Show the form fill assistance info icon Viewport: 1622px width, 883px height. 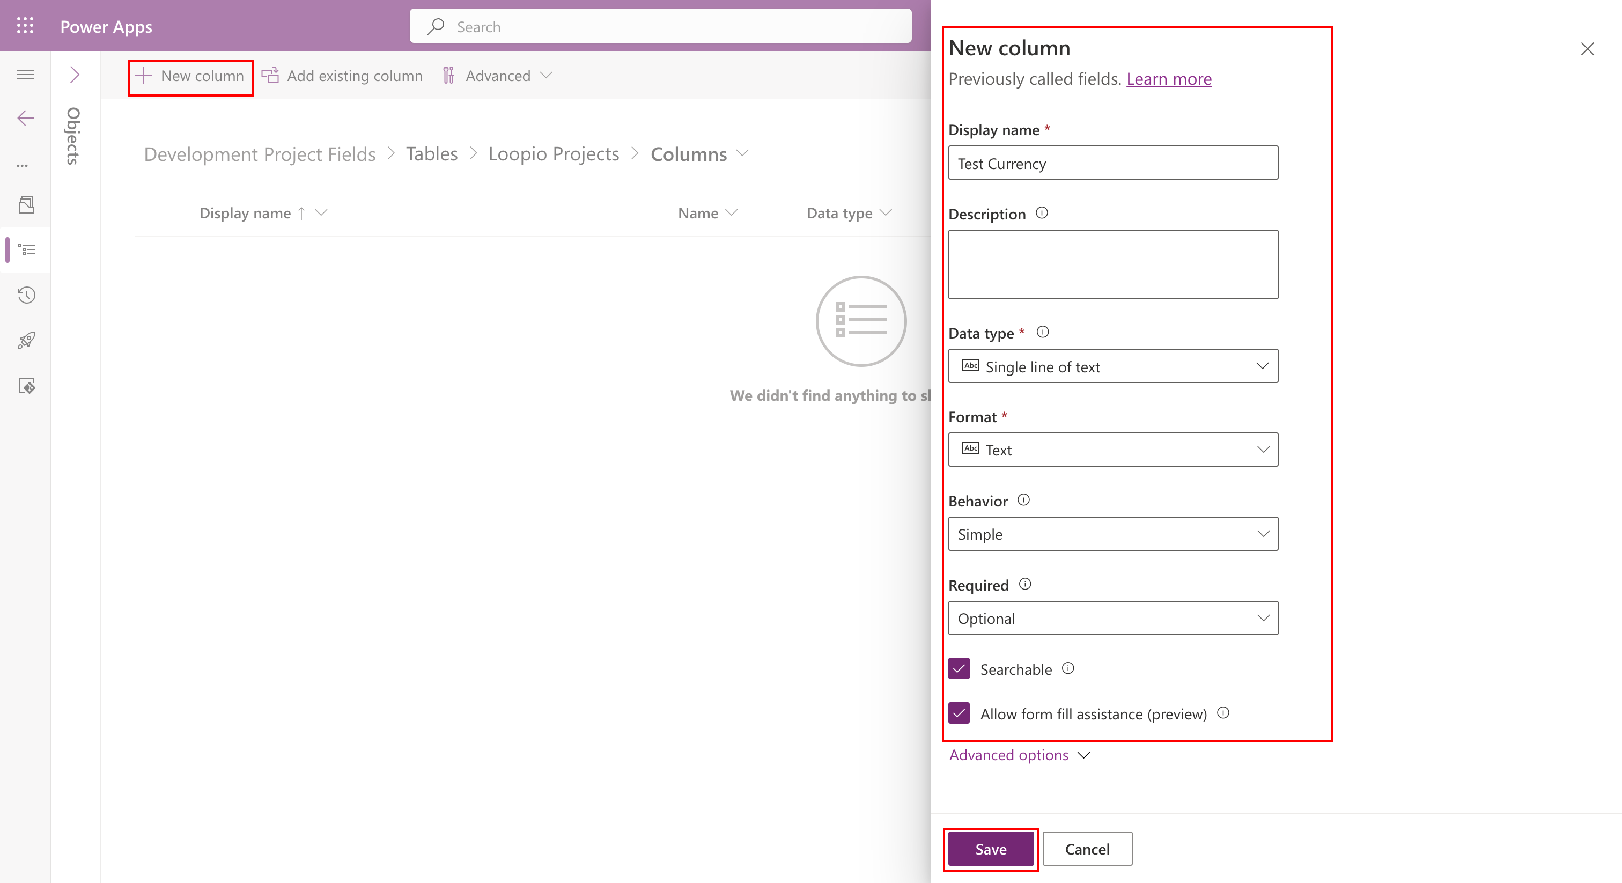coord(1223,713)
